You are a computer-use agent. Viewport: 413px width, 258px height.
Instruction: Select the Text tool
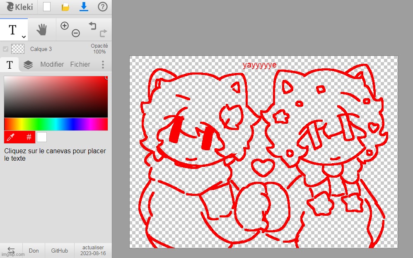[x=12, y=29]
